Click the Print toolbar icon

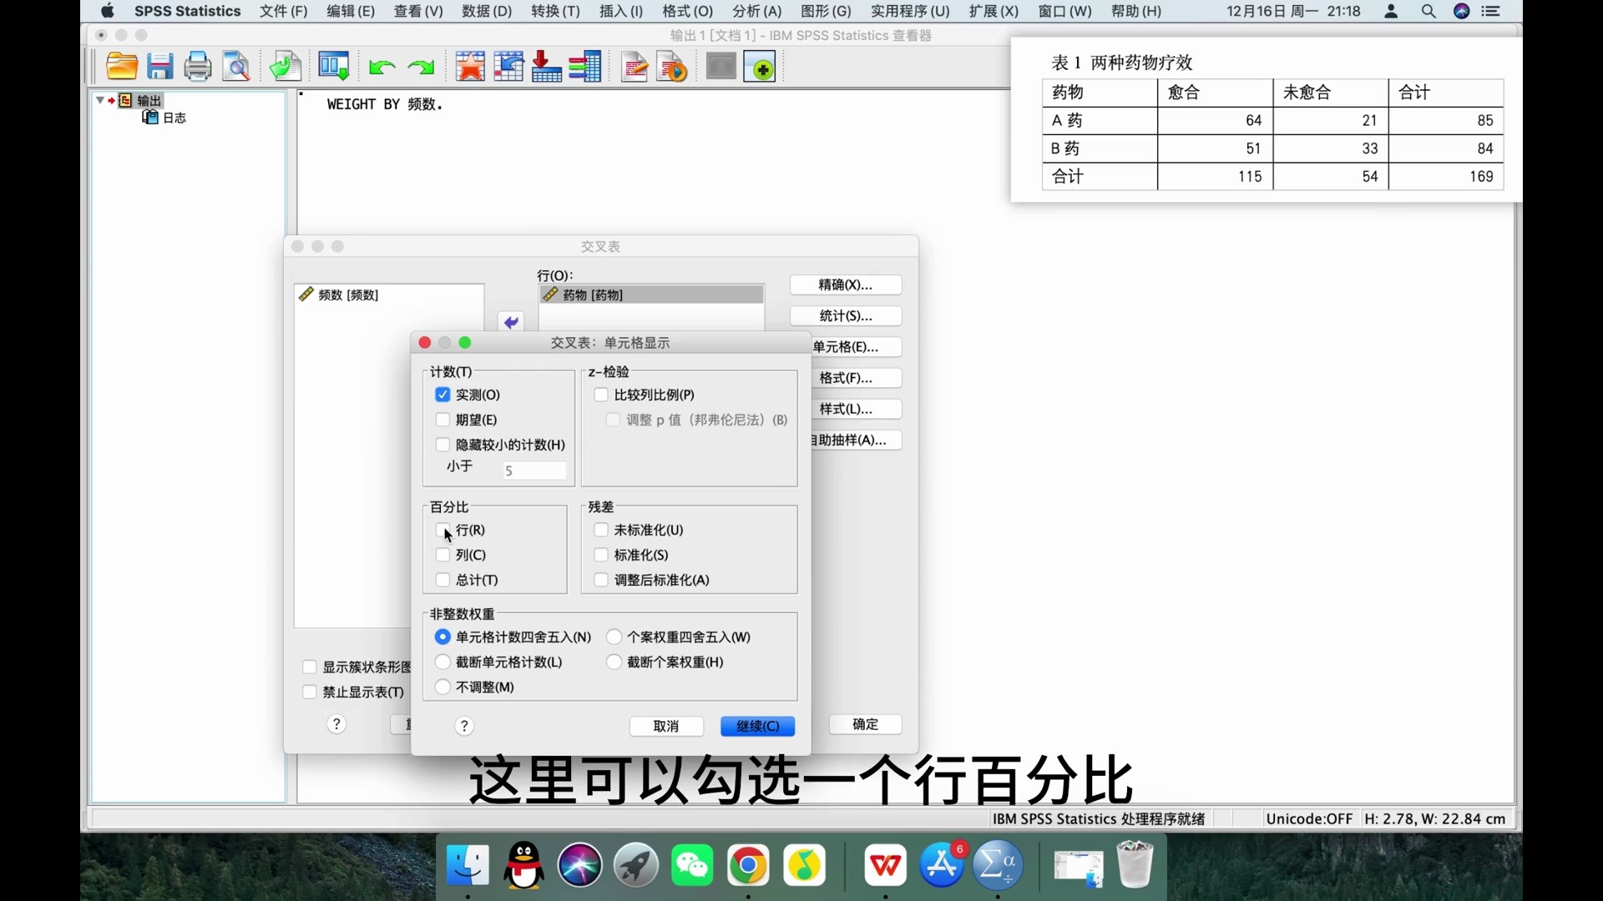click(198, 66)
